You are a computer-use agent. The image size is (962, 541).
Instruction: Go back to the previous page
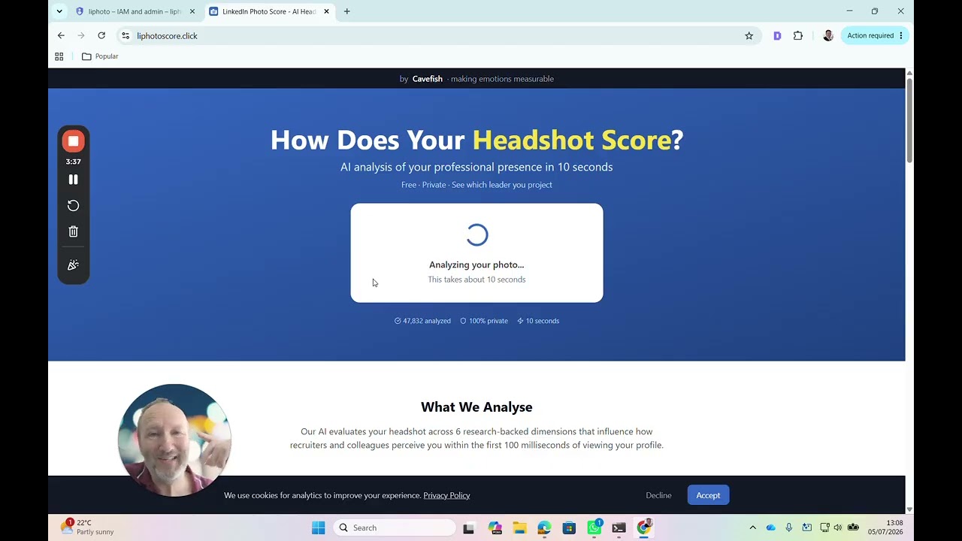click(x=61, y=35)
